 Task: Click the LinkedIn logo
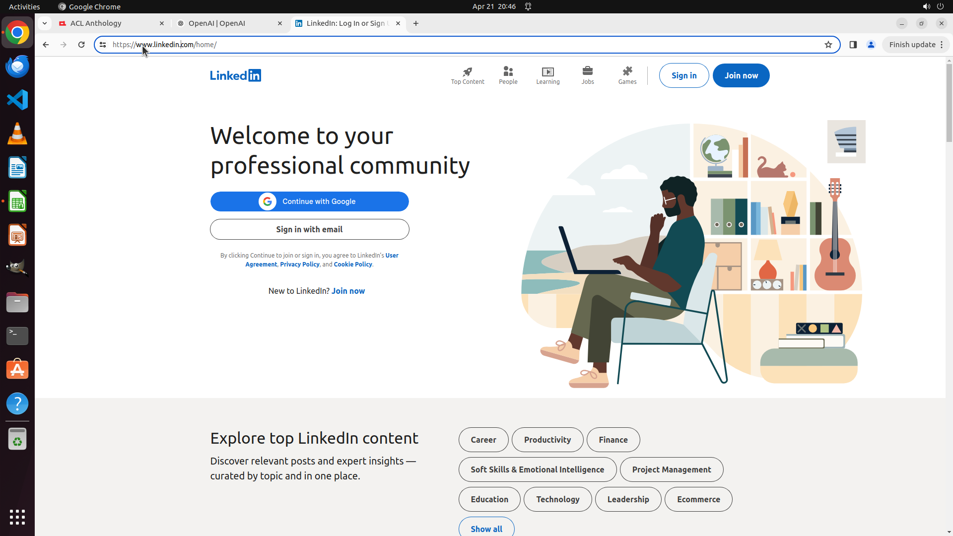tap(235, 75)
